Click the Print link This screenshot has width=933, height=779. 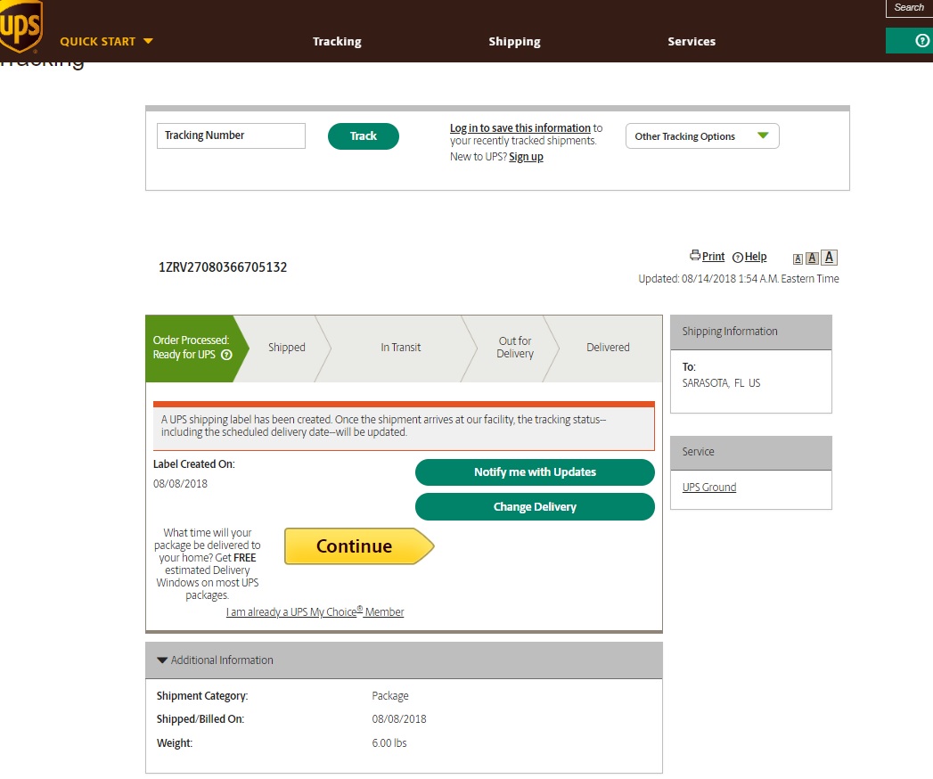(x=713, y=257)
